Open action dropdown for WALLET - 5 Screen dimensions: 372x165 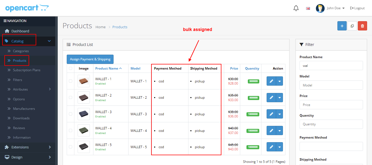279,147
